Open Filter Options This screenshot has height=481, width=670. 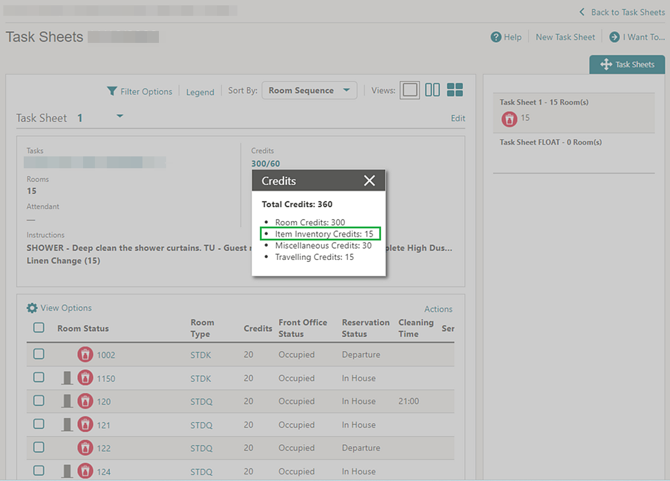[x=146, y=92]
